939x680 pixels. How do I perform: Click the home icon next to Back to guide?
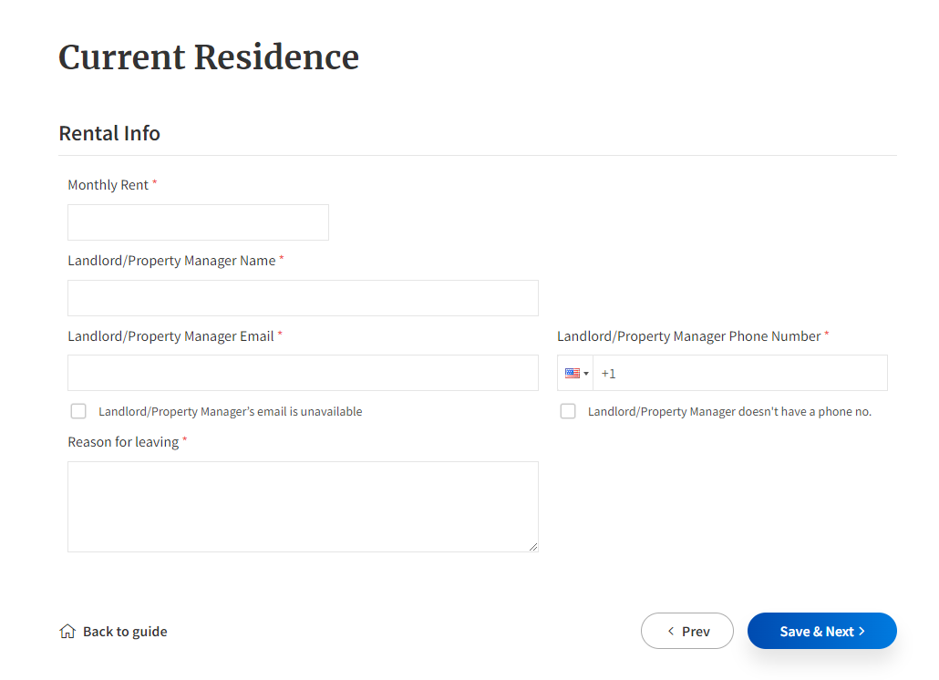[x=67, y=630]
